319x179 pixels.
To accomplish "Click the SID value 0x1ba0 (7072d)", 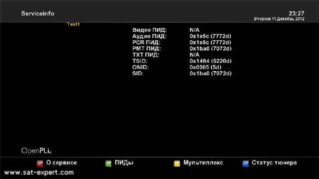I will click(x=210, y=73).
